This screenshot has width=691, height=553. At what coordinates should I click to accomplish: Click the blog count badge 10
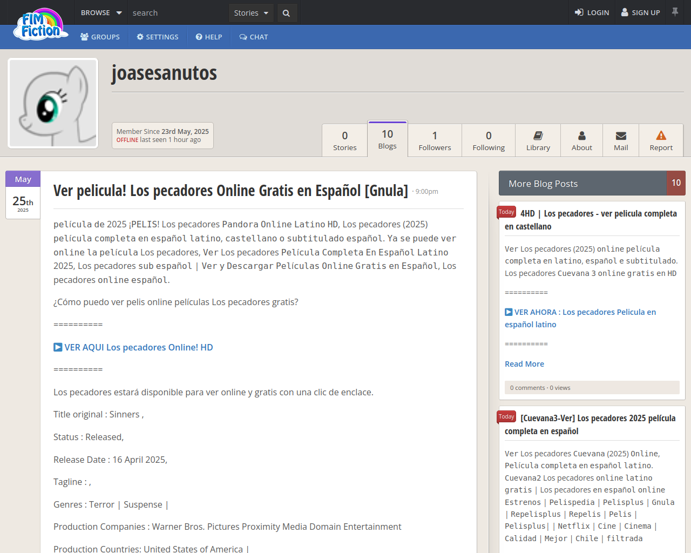pyautogui.click(x=676, y=183)
